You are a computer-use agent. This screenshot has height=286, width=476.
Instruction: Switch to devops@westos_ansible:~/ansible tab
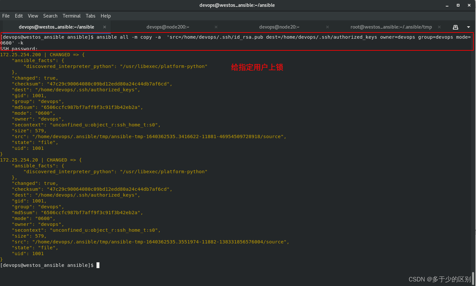pos(57,27)
